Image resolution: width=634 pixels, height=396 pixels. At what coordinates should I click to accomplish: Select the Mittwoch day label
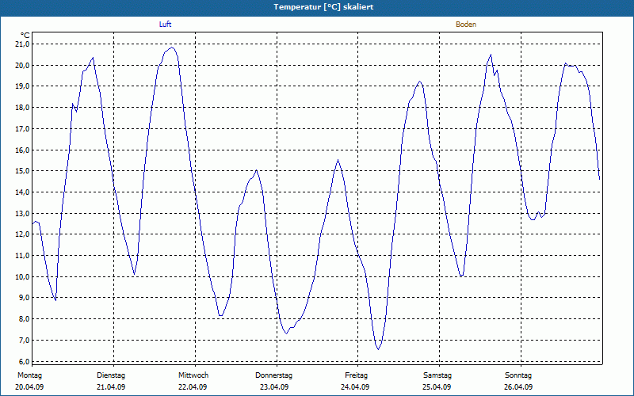pos(193,375)
